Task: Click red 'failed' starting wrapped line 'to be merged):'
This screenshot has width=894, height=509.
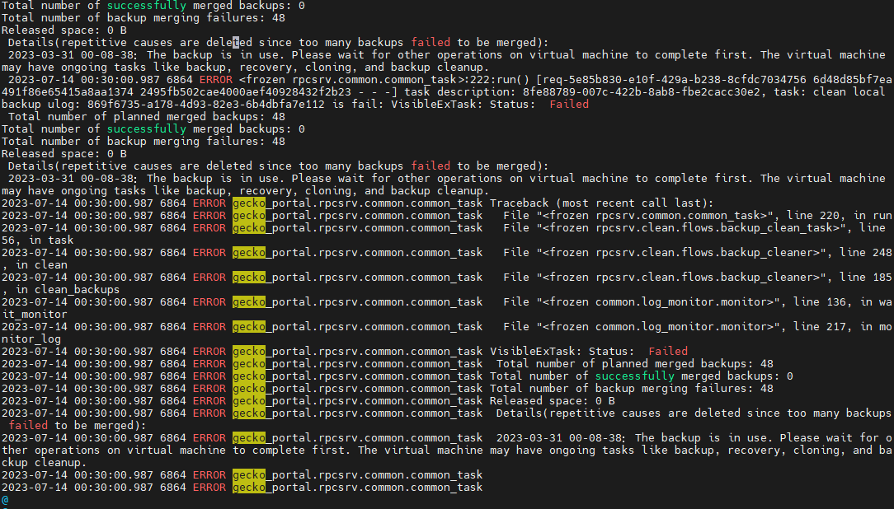Action: [28, 426]
